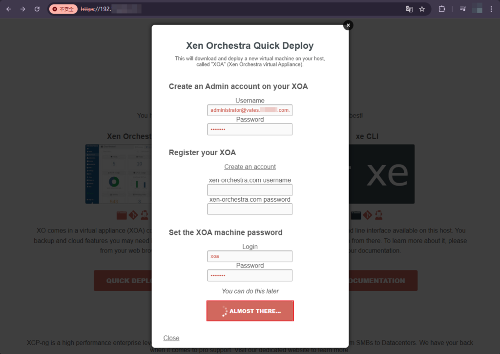The image size is (500, 354).
Task: Go back using browser back arrow
Action: point(9,9)
